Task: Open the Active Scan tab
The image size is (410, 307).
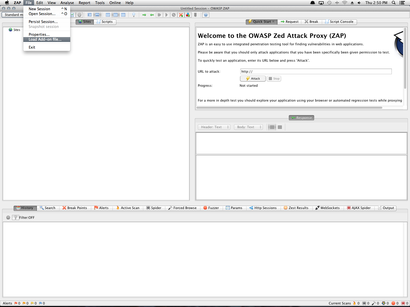Action: coord(128,208)
